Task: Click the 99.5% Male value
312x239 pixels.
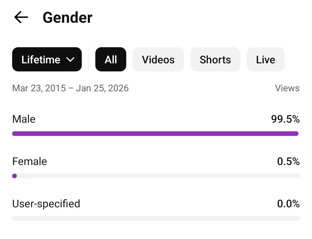Action: 285,119
